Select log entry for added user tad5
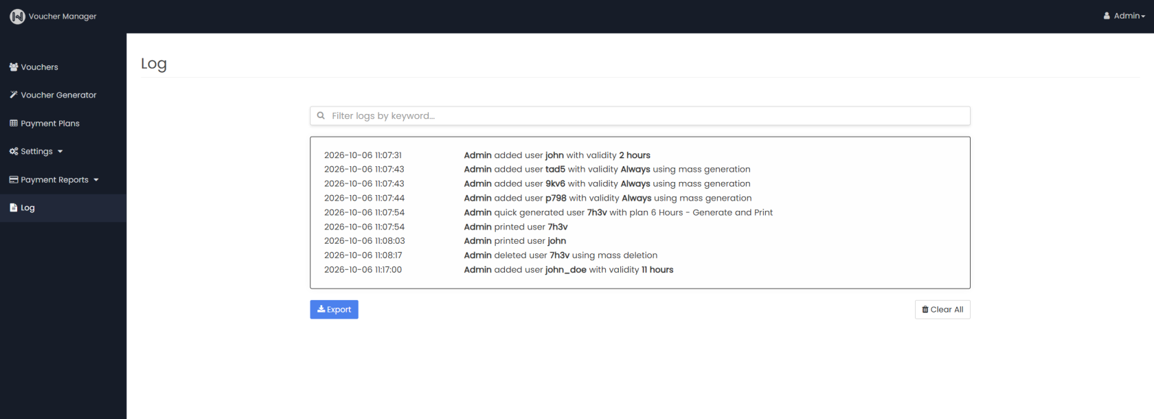Viewport: 1154px width, 419px height. 607,170
